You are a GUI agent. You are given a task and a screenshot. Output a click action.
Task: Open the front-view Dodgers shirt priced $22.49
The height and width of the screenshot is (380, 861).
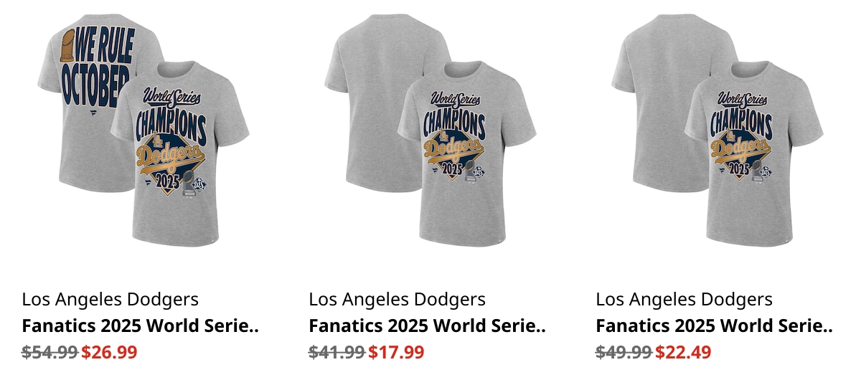(753, 154)
